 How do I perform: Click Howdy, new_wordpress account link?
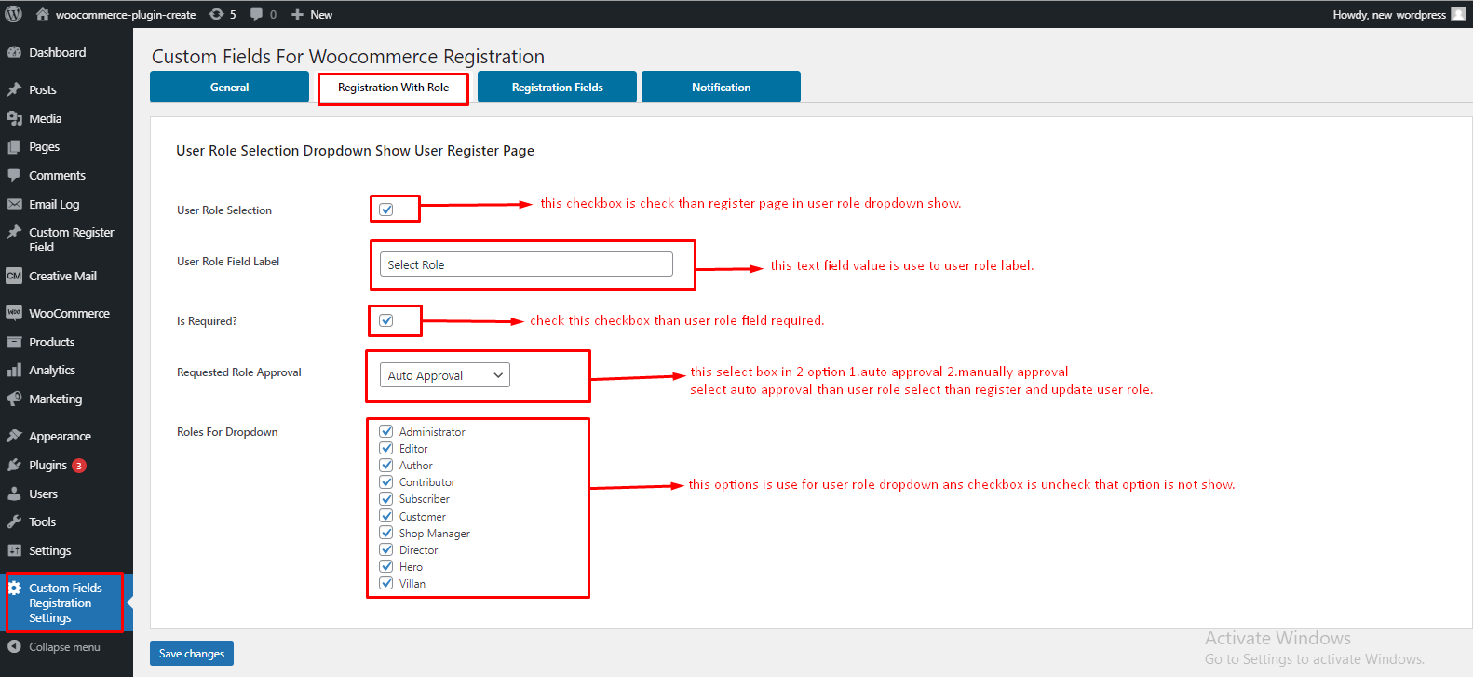[x=1389, y=14]
